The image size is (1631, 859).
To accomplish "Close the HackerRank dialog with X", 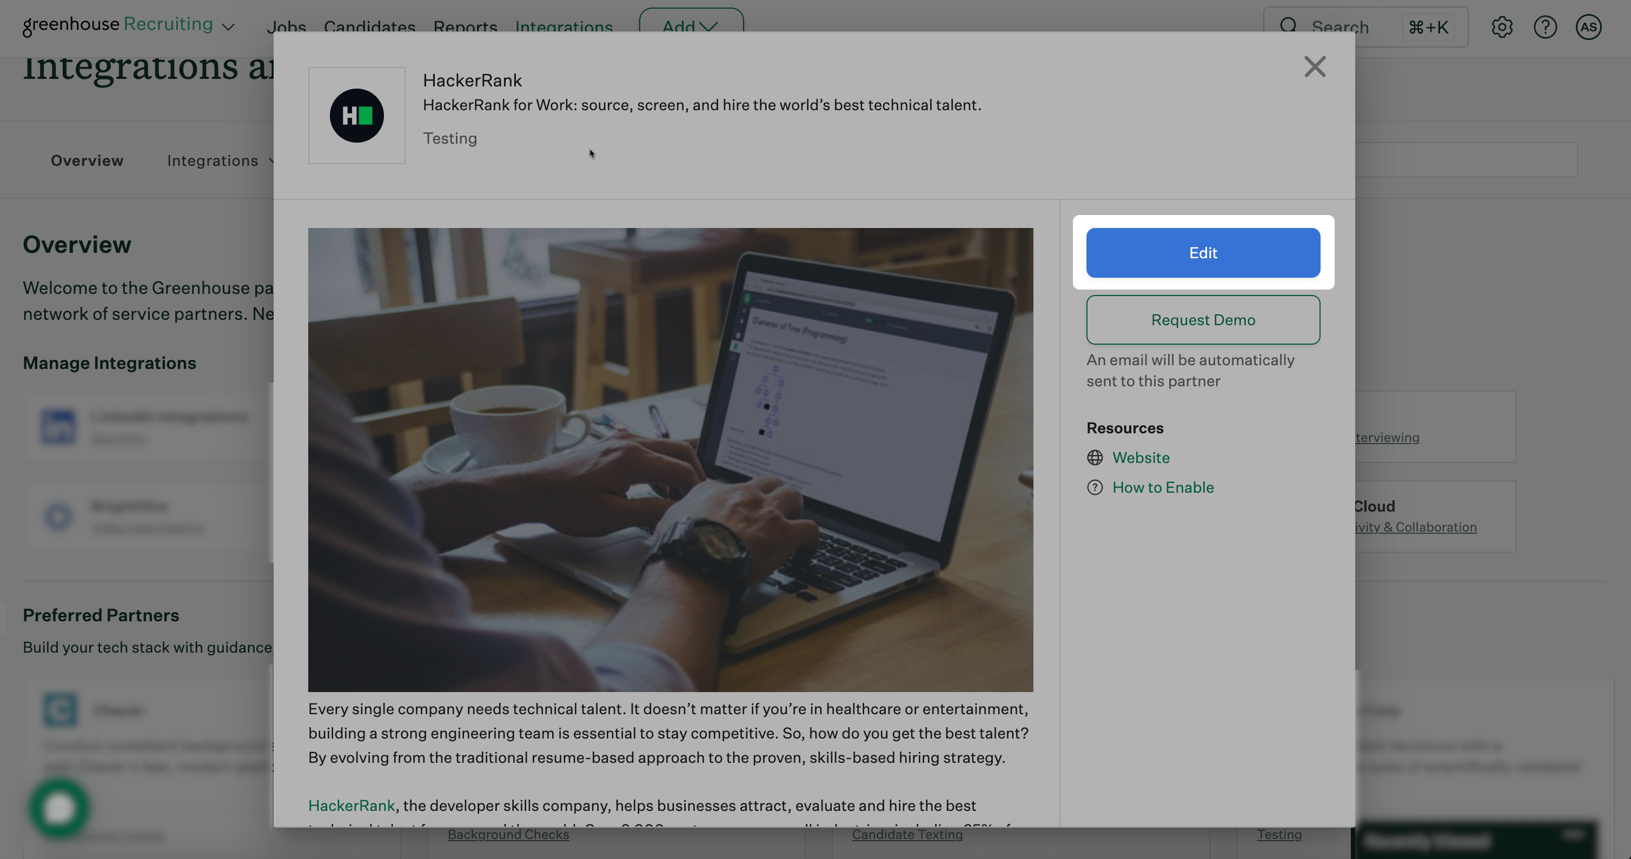I will (1315, 66).
